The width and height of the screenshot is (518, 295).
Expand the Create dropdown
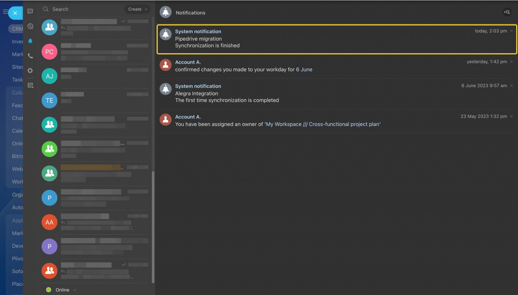click(137, 9)
